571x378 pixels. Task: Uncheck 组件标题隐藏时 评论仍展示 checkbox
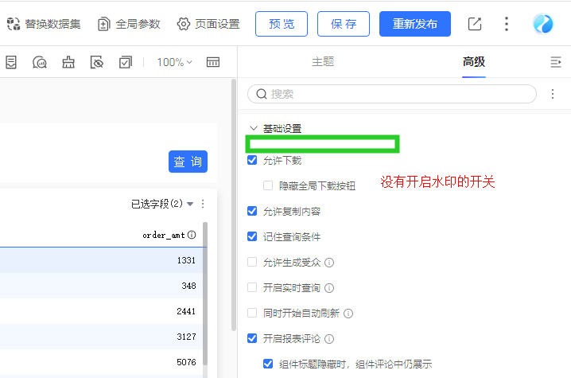[x=268, y=364]
